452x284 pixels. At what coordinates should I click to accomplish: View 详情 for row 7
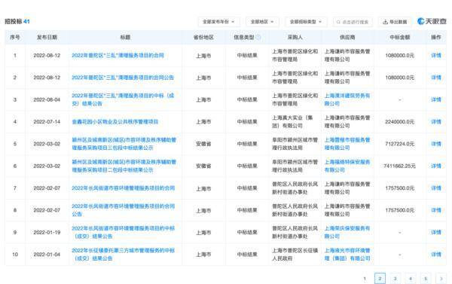coord(436,188)
